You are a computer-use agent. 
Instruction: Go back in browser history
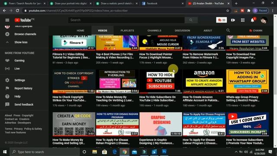pyautogui.click(x=4, y=10)
